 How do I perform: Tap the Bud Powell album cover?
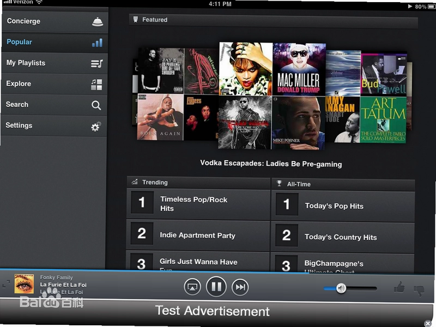pyautogui.click(x=384, y=75)
